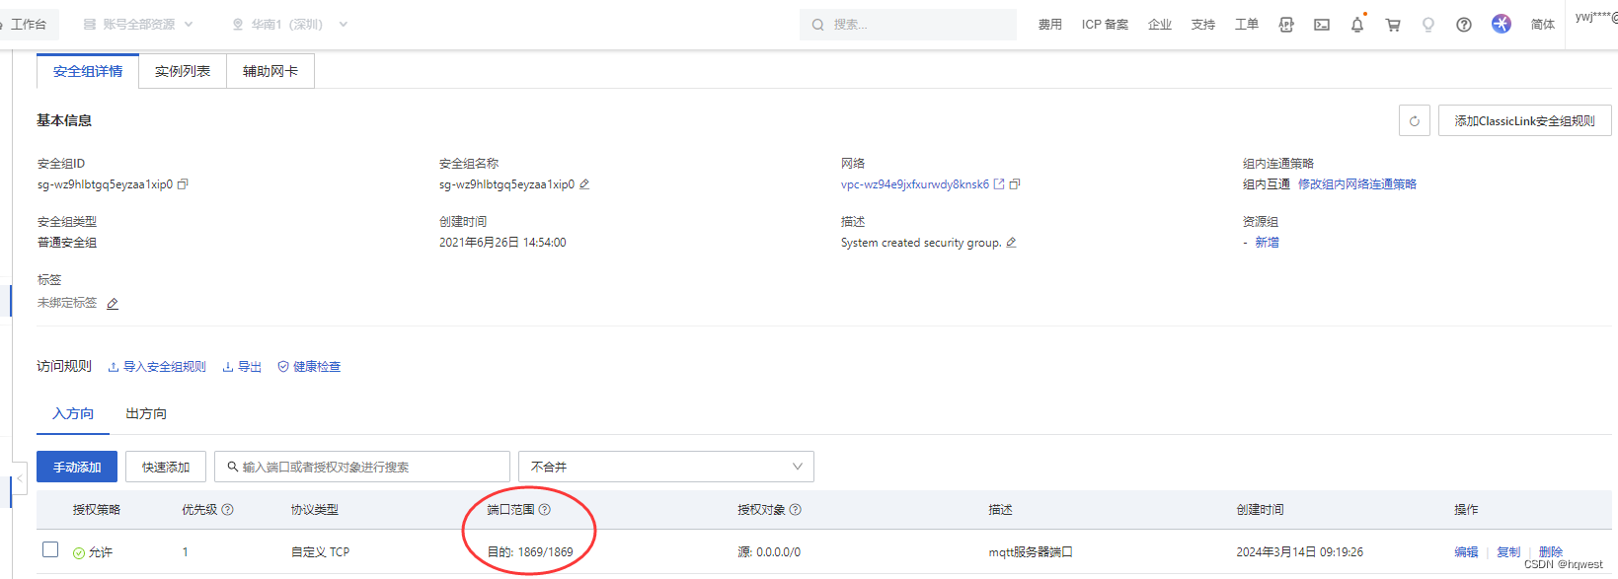Open the 企业 menu
Viewport: 1618px width, 579px height.
[1160, 25]
